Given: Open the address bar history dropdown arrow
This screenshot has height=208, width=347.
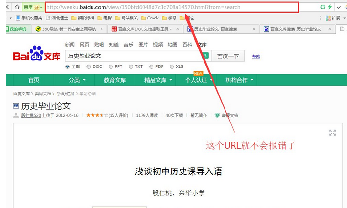Looking at the screenshot, I should coord(338,7).
